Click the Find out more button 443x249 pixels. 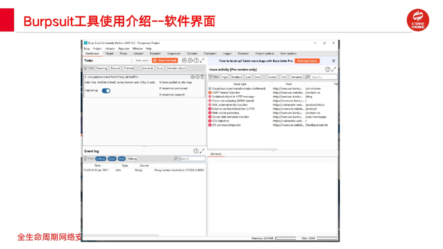[x=307, y=61]
